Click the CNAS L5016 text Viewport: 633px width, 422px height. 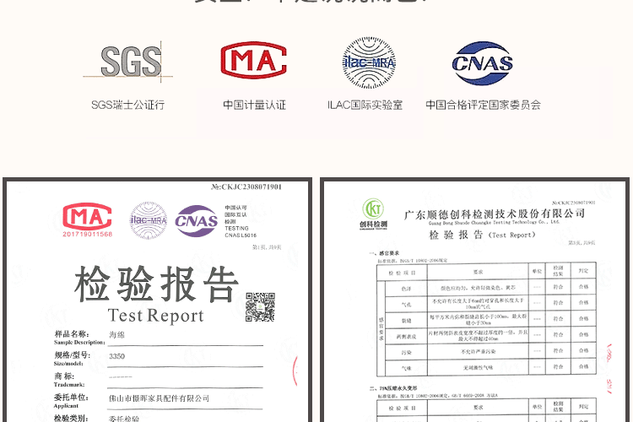241,235
